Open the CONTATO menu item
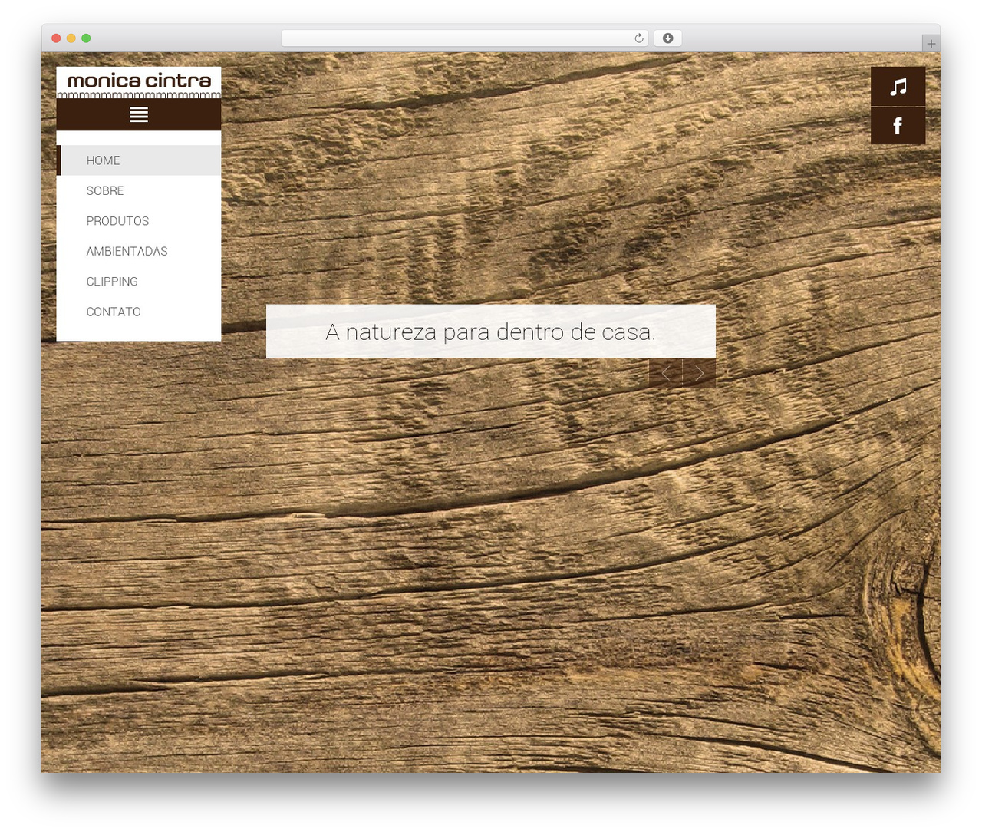The height and width of the screenshot is (832, 982). [139, 312]
